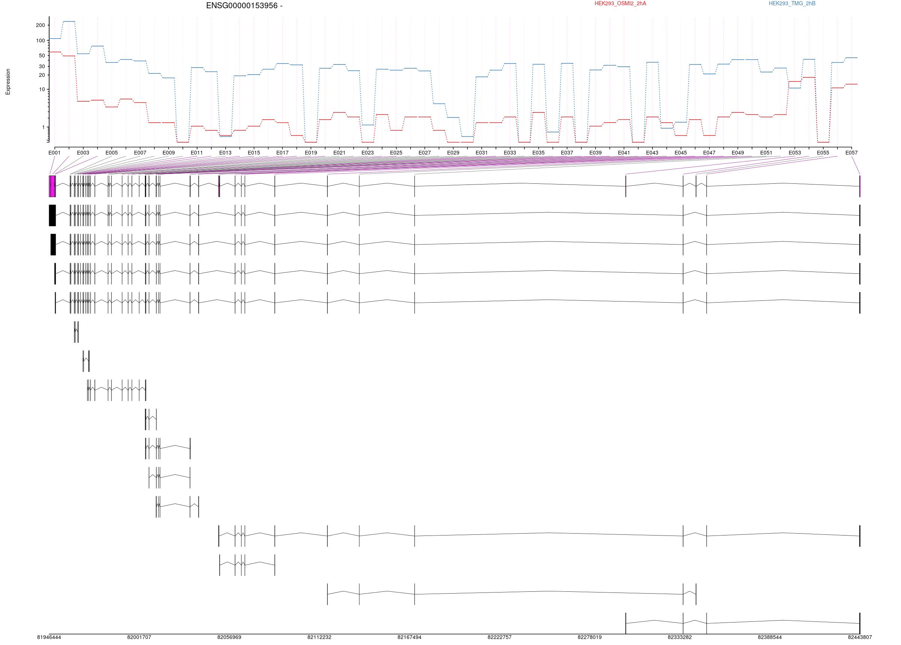Viewport: 901px width, 645px height.
Task: Click exon label E011
Action: coord(197,153)
